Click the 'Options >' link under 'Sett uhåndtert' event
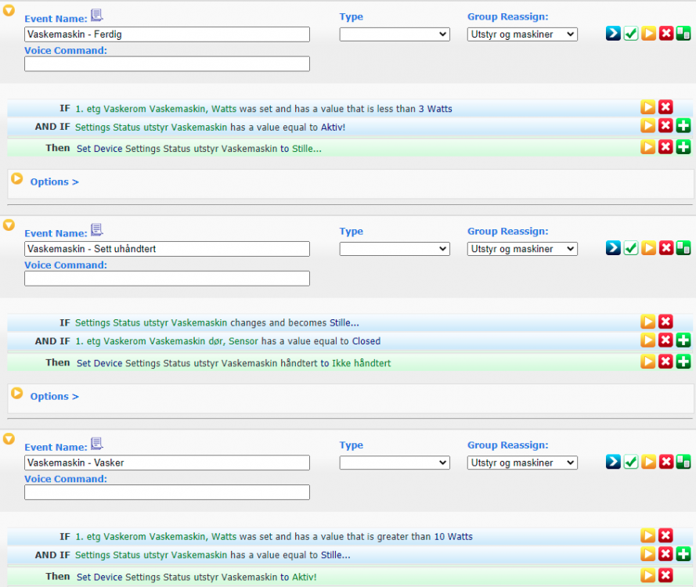 [54, 396]
